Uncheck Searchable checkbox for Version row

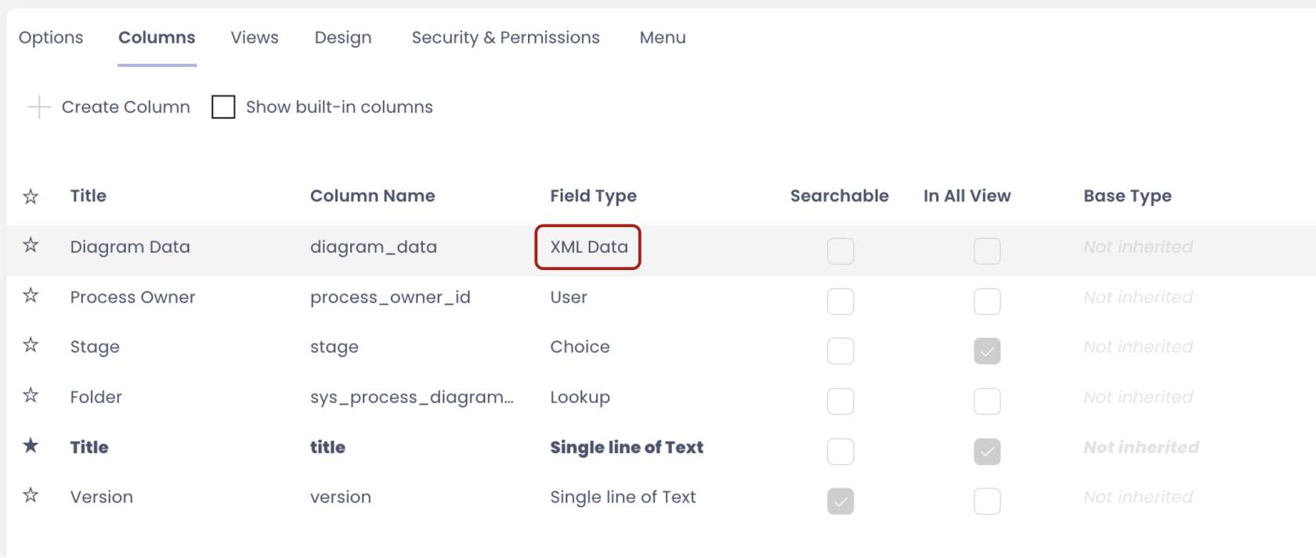(x=840, y=502)
